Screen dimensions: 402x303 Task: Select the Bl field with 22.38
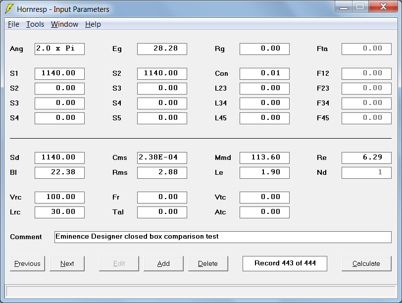click(59, 172)
